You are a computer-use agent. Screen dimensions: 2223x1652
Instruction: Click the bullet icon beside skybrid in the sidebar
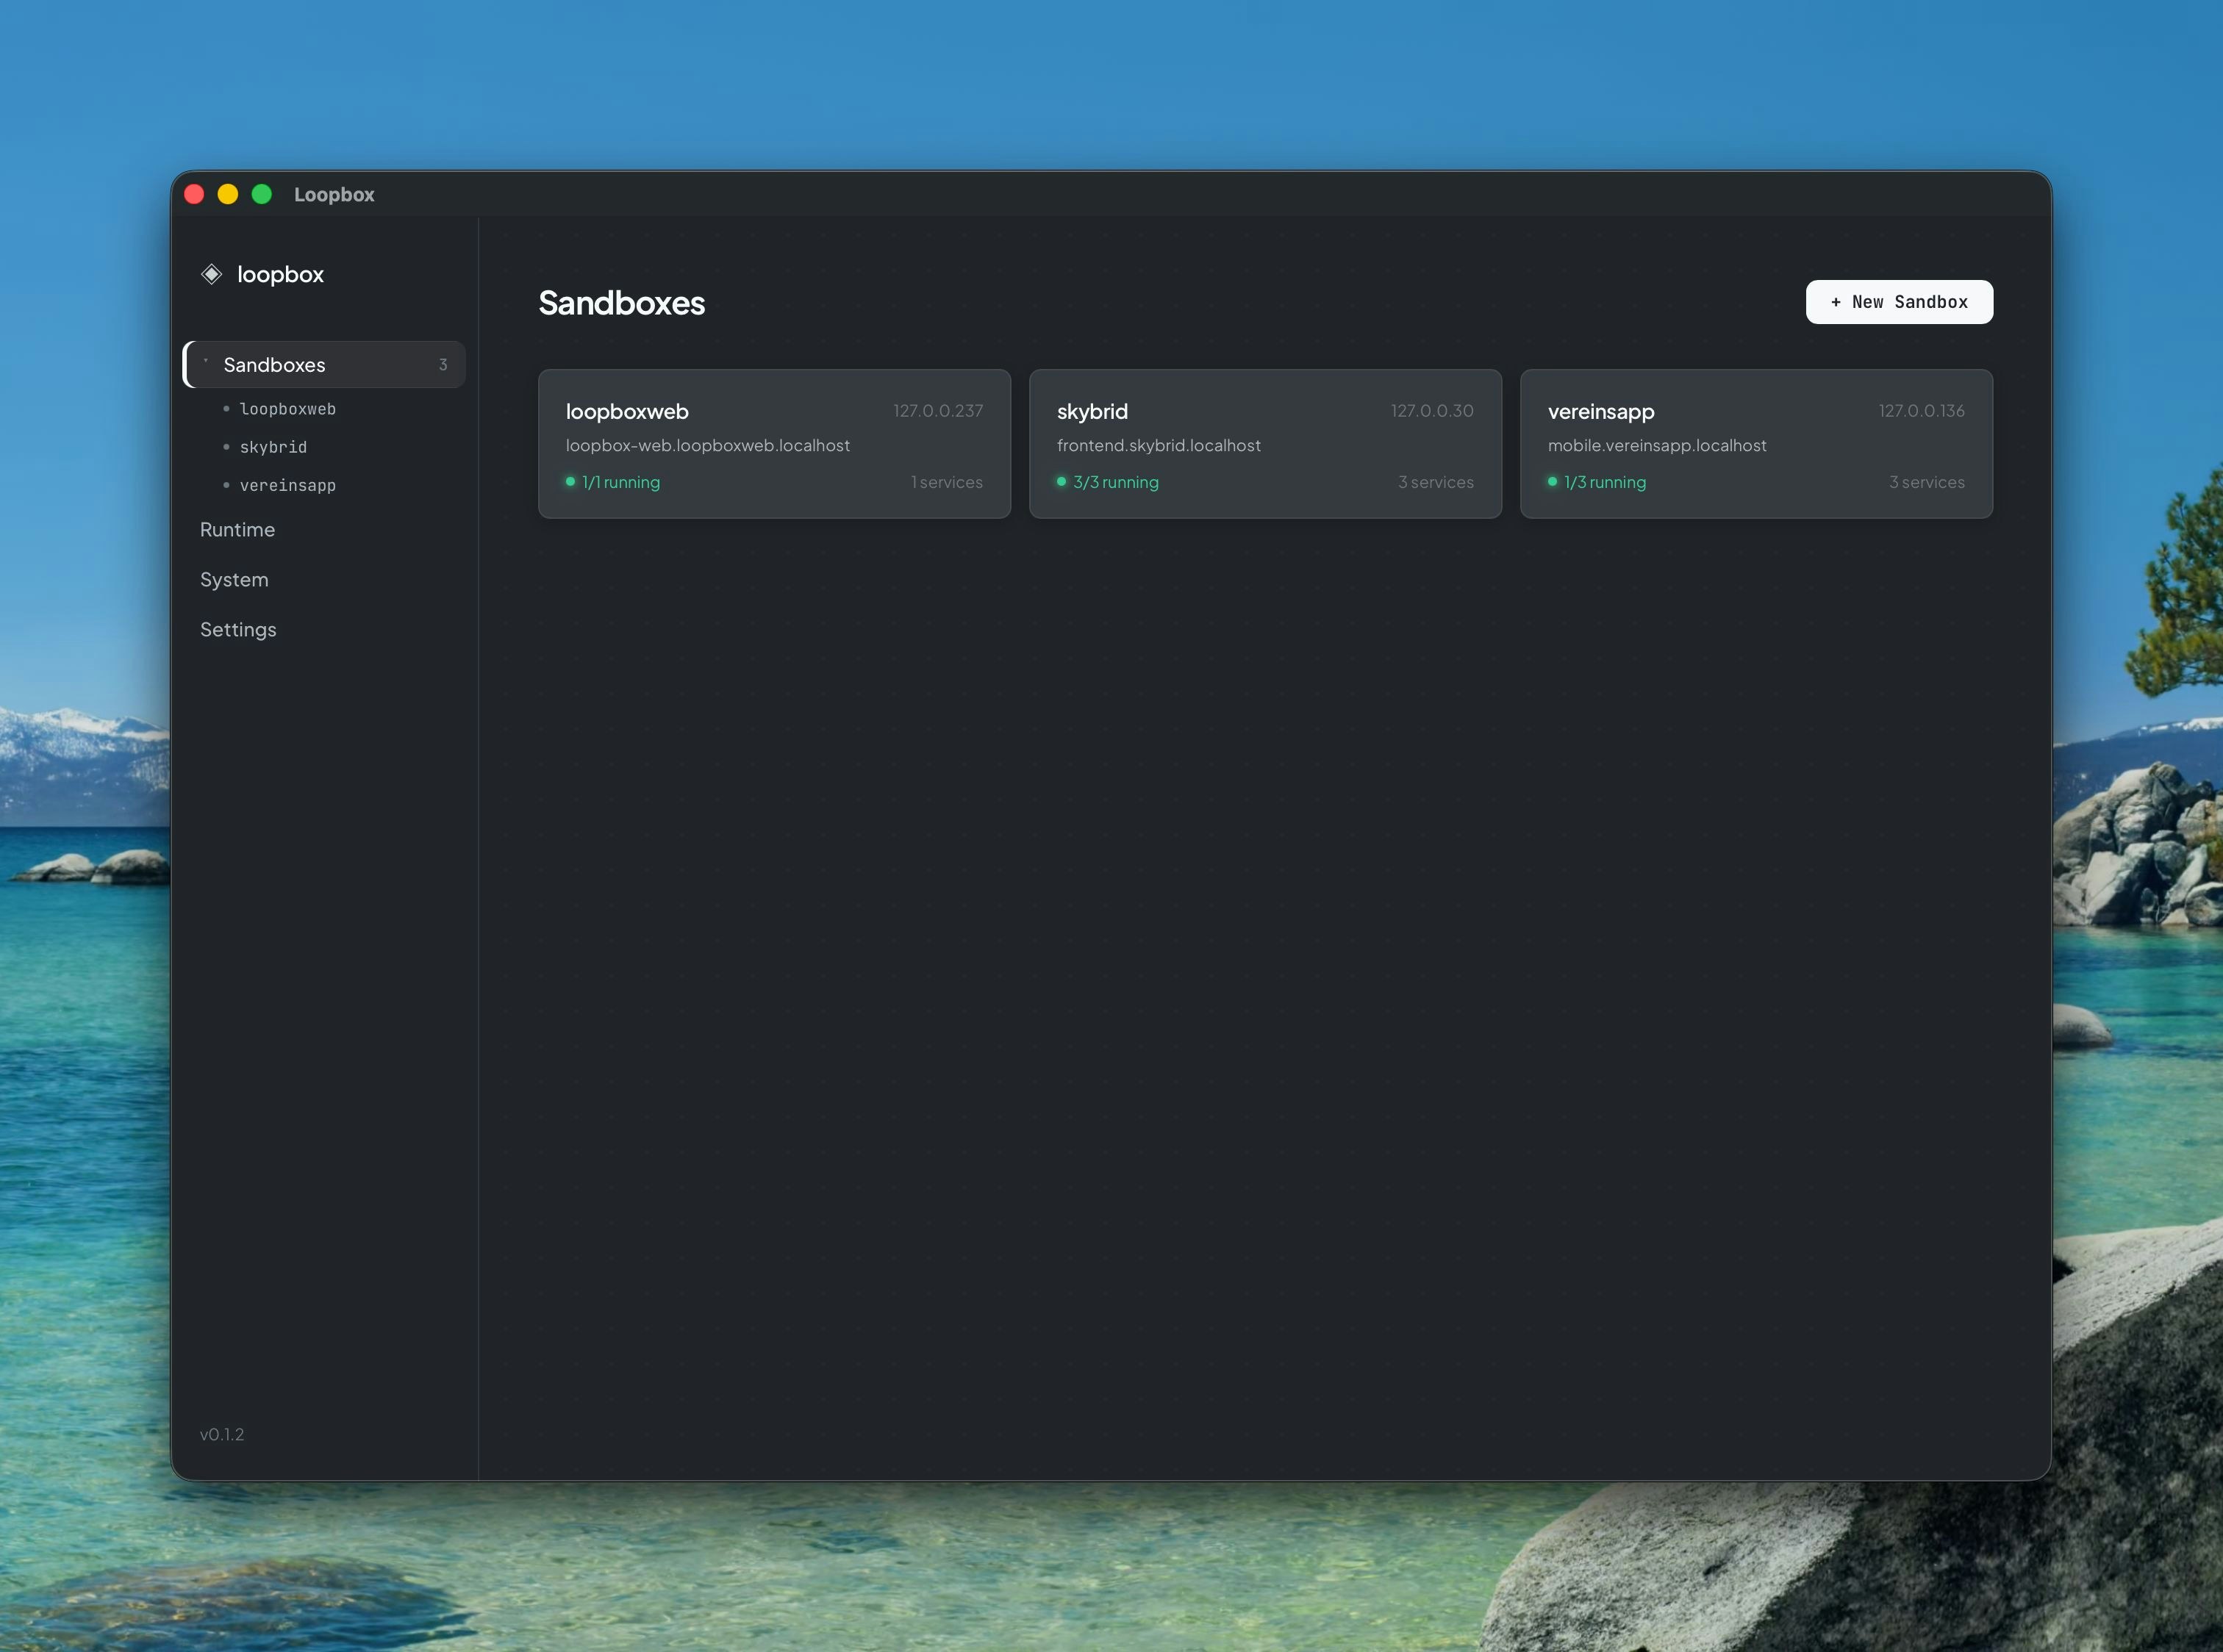coord(227,447)
